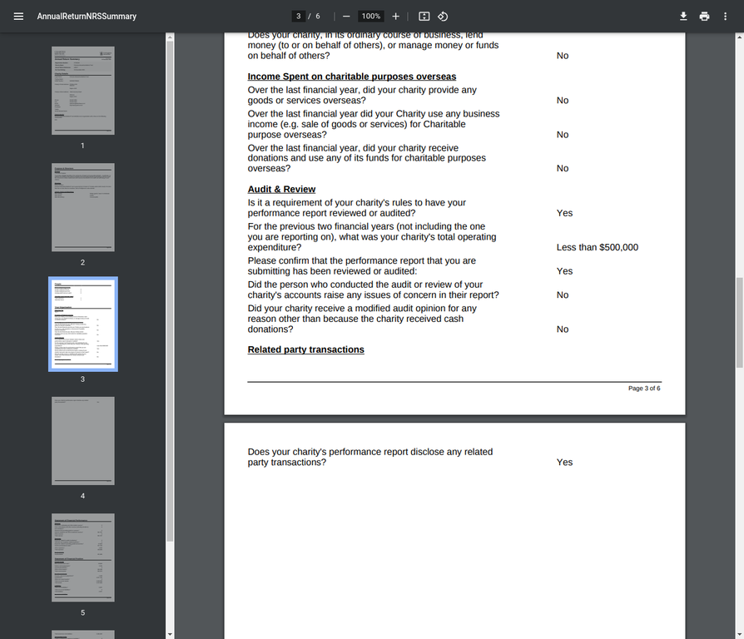Open page 2 thumbnail

(x=82, y=207)
